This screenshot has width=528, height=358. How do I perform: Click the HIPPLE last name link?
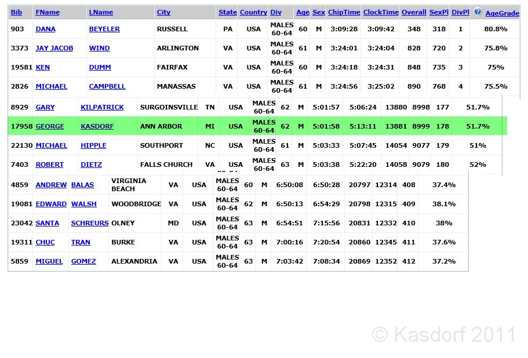point(93,145)
